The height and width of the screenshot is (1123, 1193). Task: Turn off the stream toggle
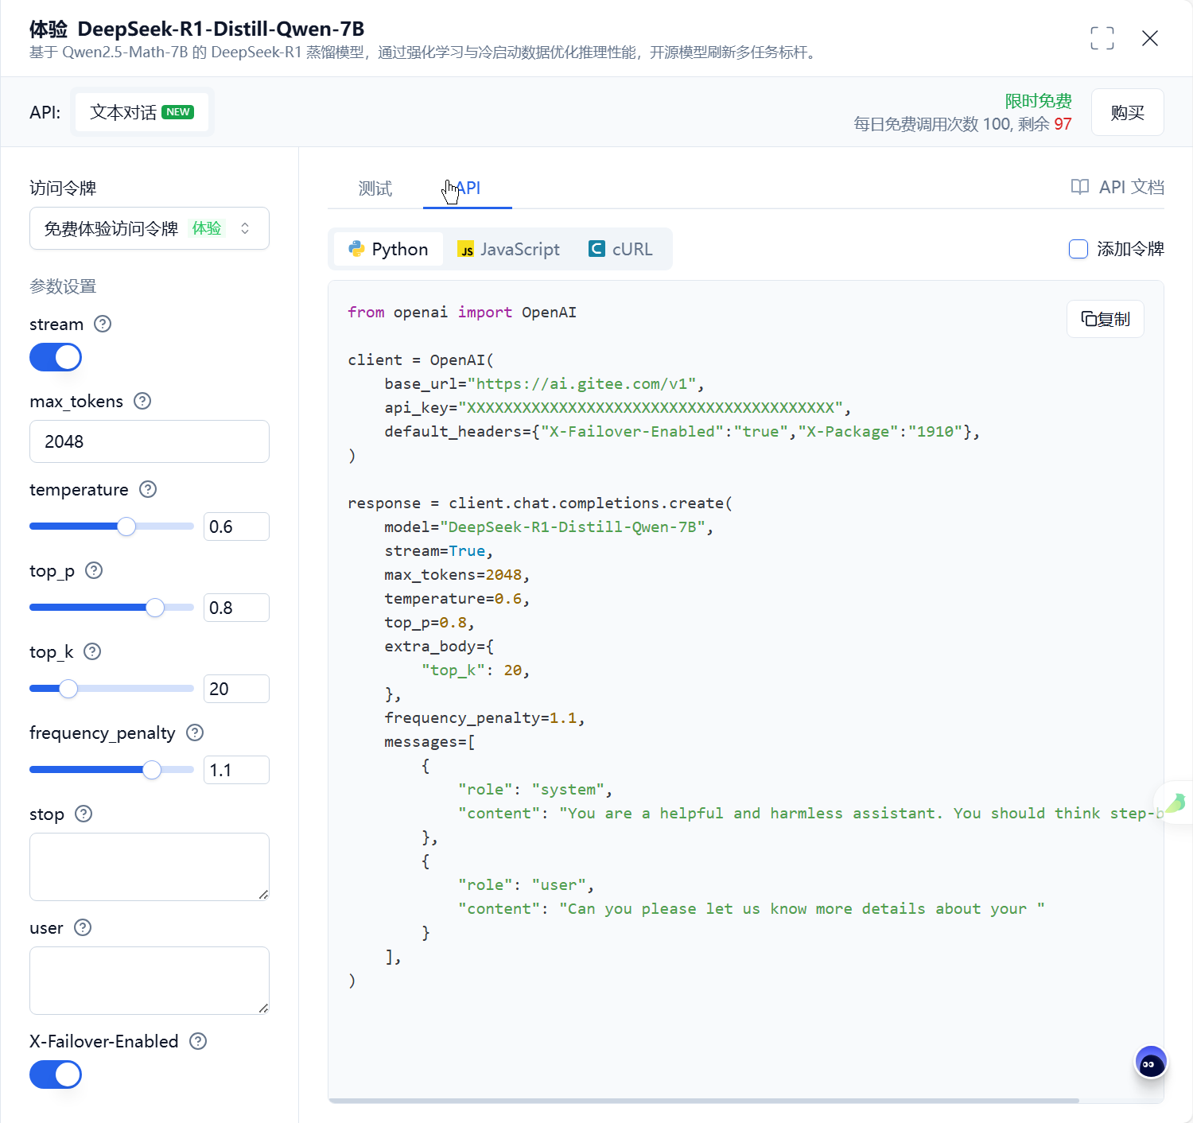(x=56, y=357)
